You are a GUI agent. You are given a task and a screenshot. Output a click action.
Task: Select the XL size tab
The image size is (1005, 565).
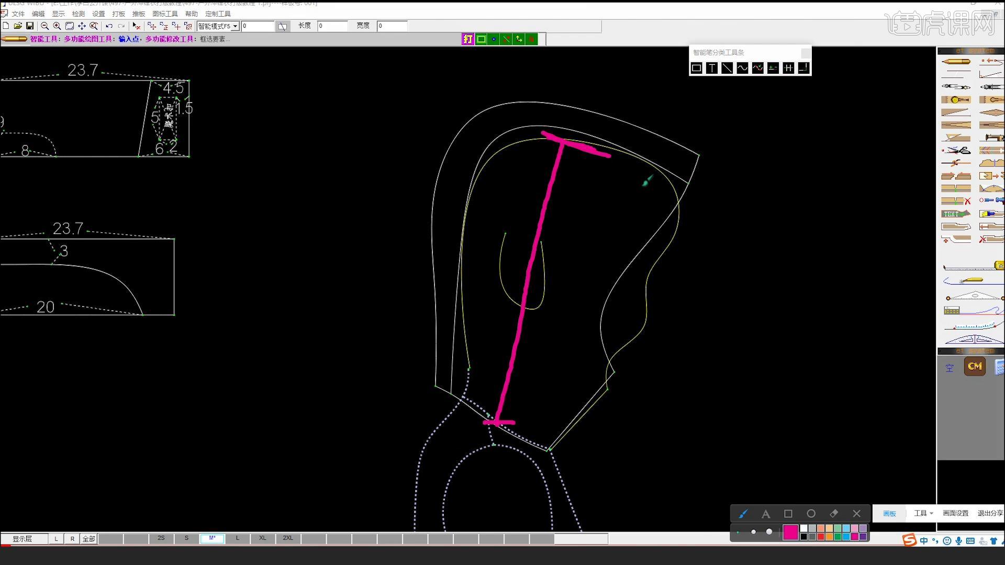point(263,538)
